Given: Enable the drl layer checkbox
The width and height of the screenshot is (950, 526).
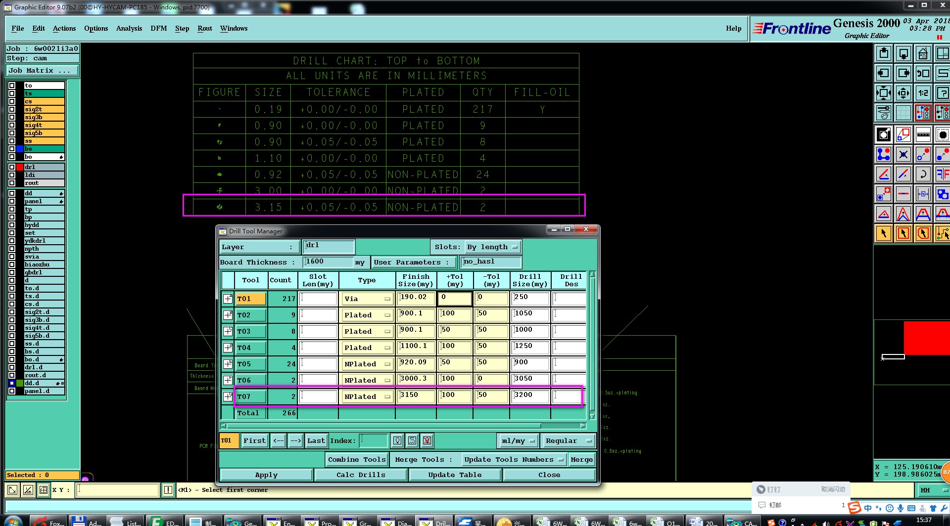Looking at the screenshot, I should (12, 167).
